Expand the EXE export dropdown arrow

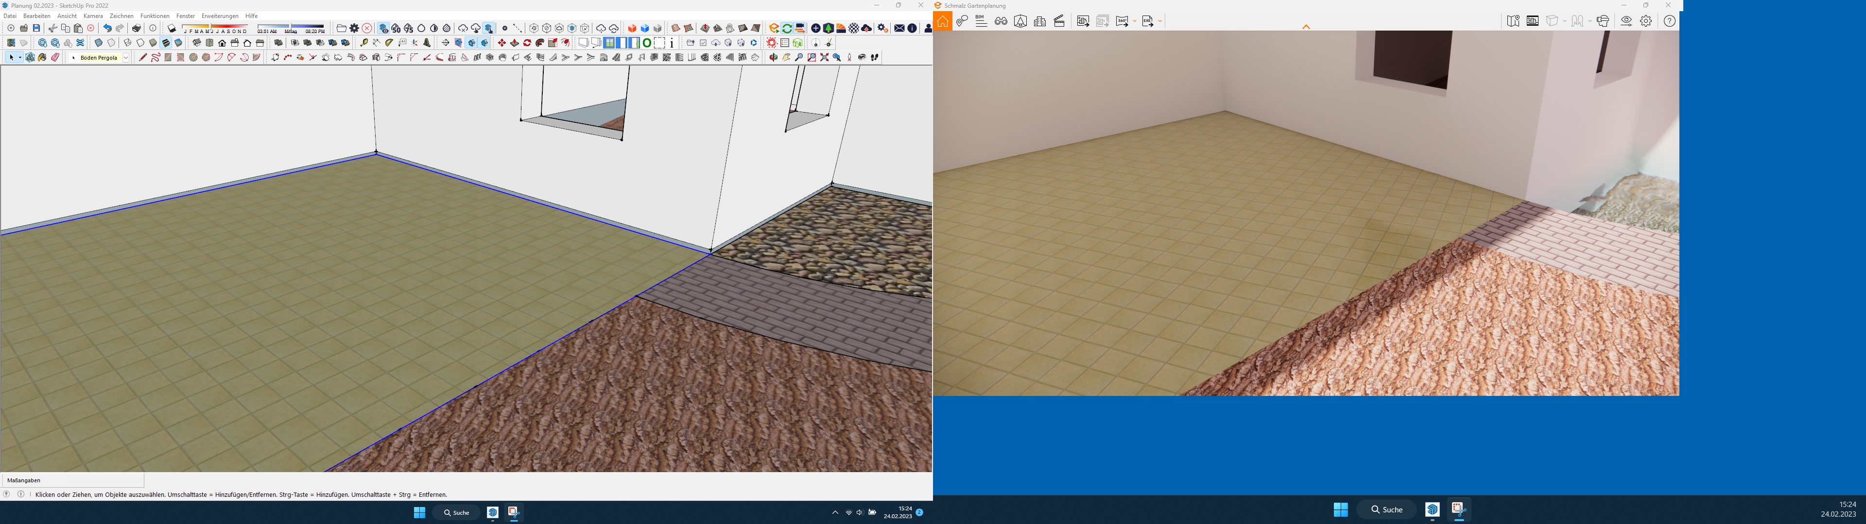(x=1160, y=21)
